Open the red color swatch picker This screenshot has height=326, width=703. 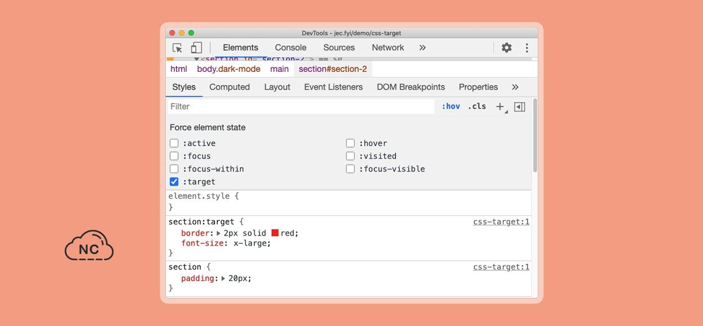(x=275, y=233)
